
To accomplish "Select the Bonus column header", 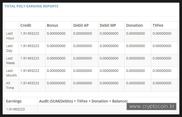I will coord(52,25).
